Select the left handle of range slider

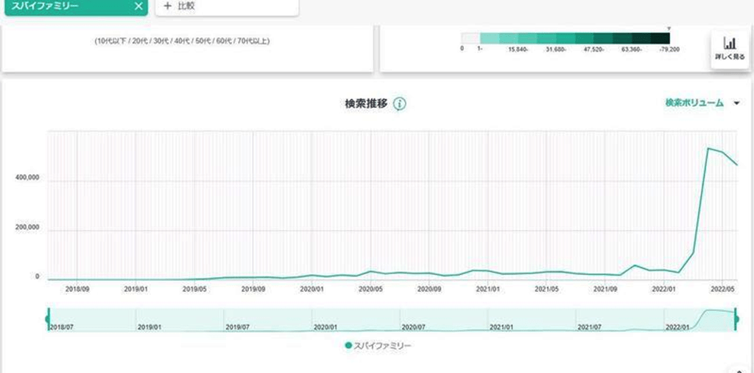point(48,318)
